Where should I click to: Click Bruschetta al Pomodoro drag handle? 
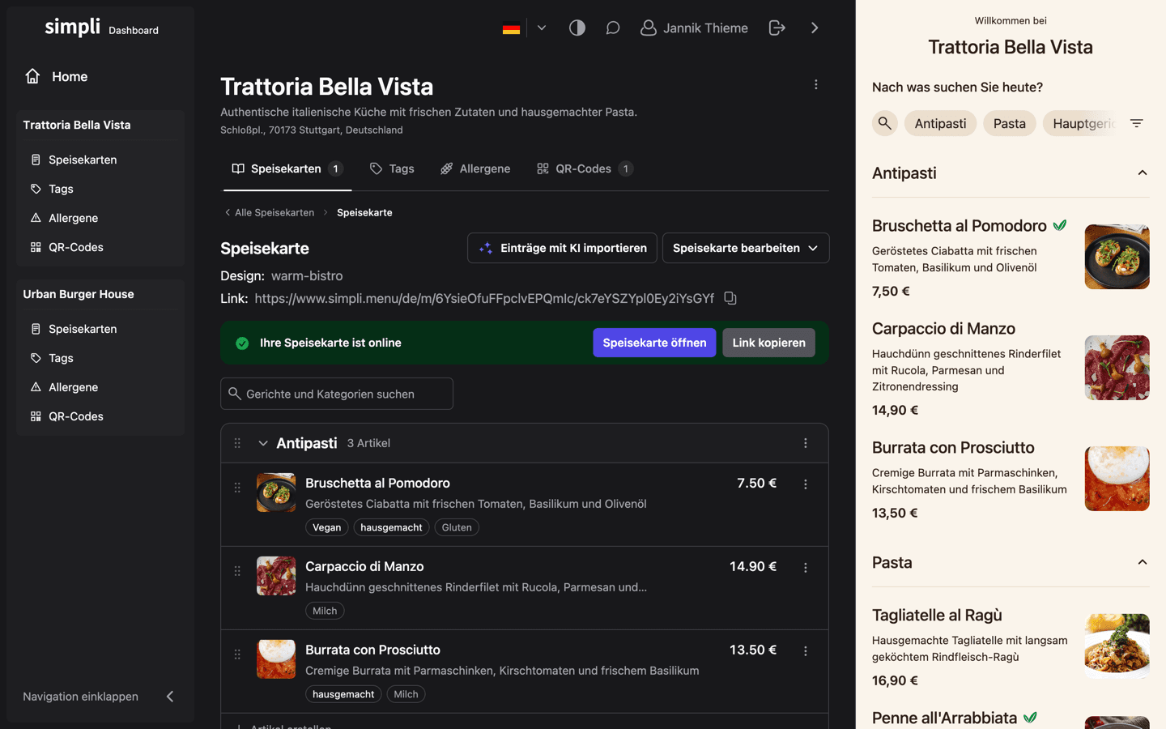pos(237,488)
